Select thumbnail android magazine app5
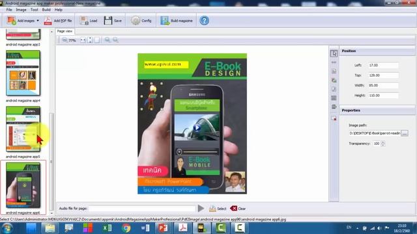 (23, 129)
